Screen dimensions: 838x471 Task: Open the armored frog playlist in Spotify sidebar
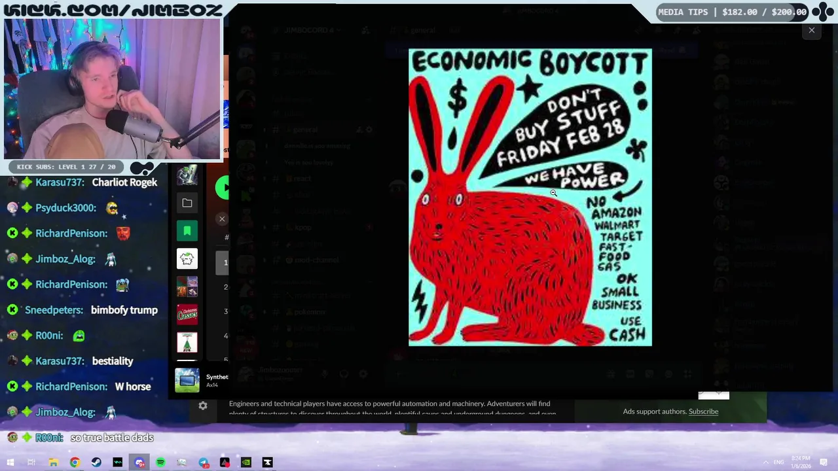[x=187, y=175]
